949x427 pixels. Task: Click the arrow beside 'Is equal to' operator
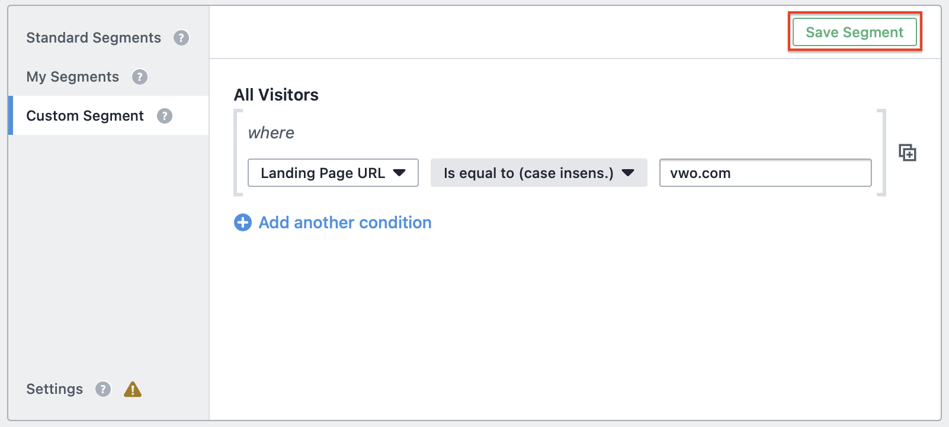629,173
